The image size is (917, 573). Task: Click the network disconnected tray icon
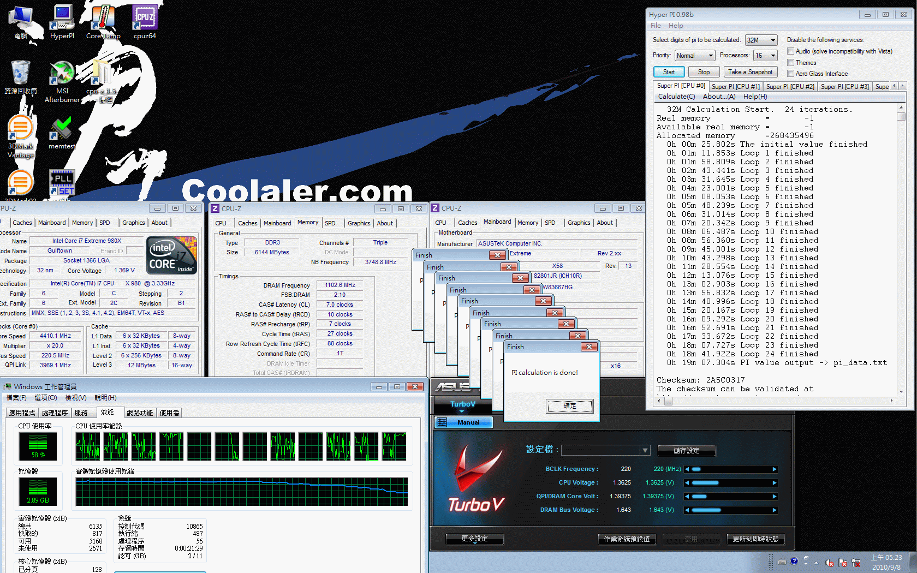[x=856, y=563]
